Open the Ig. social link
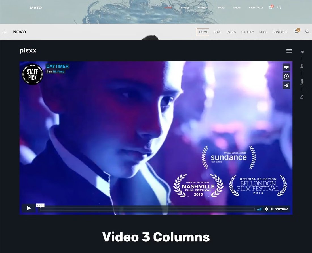 coord(302,52)
